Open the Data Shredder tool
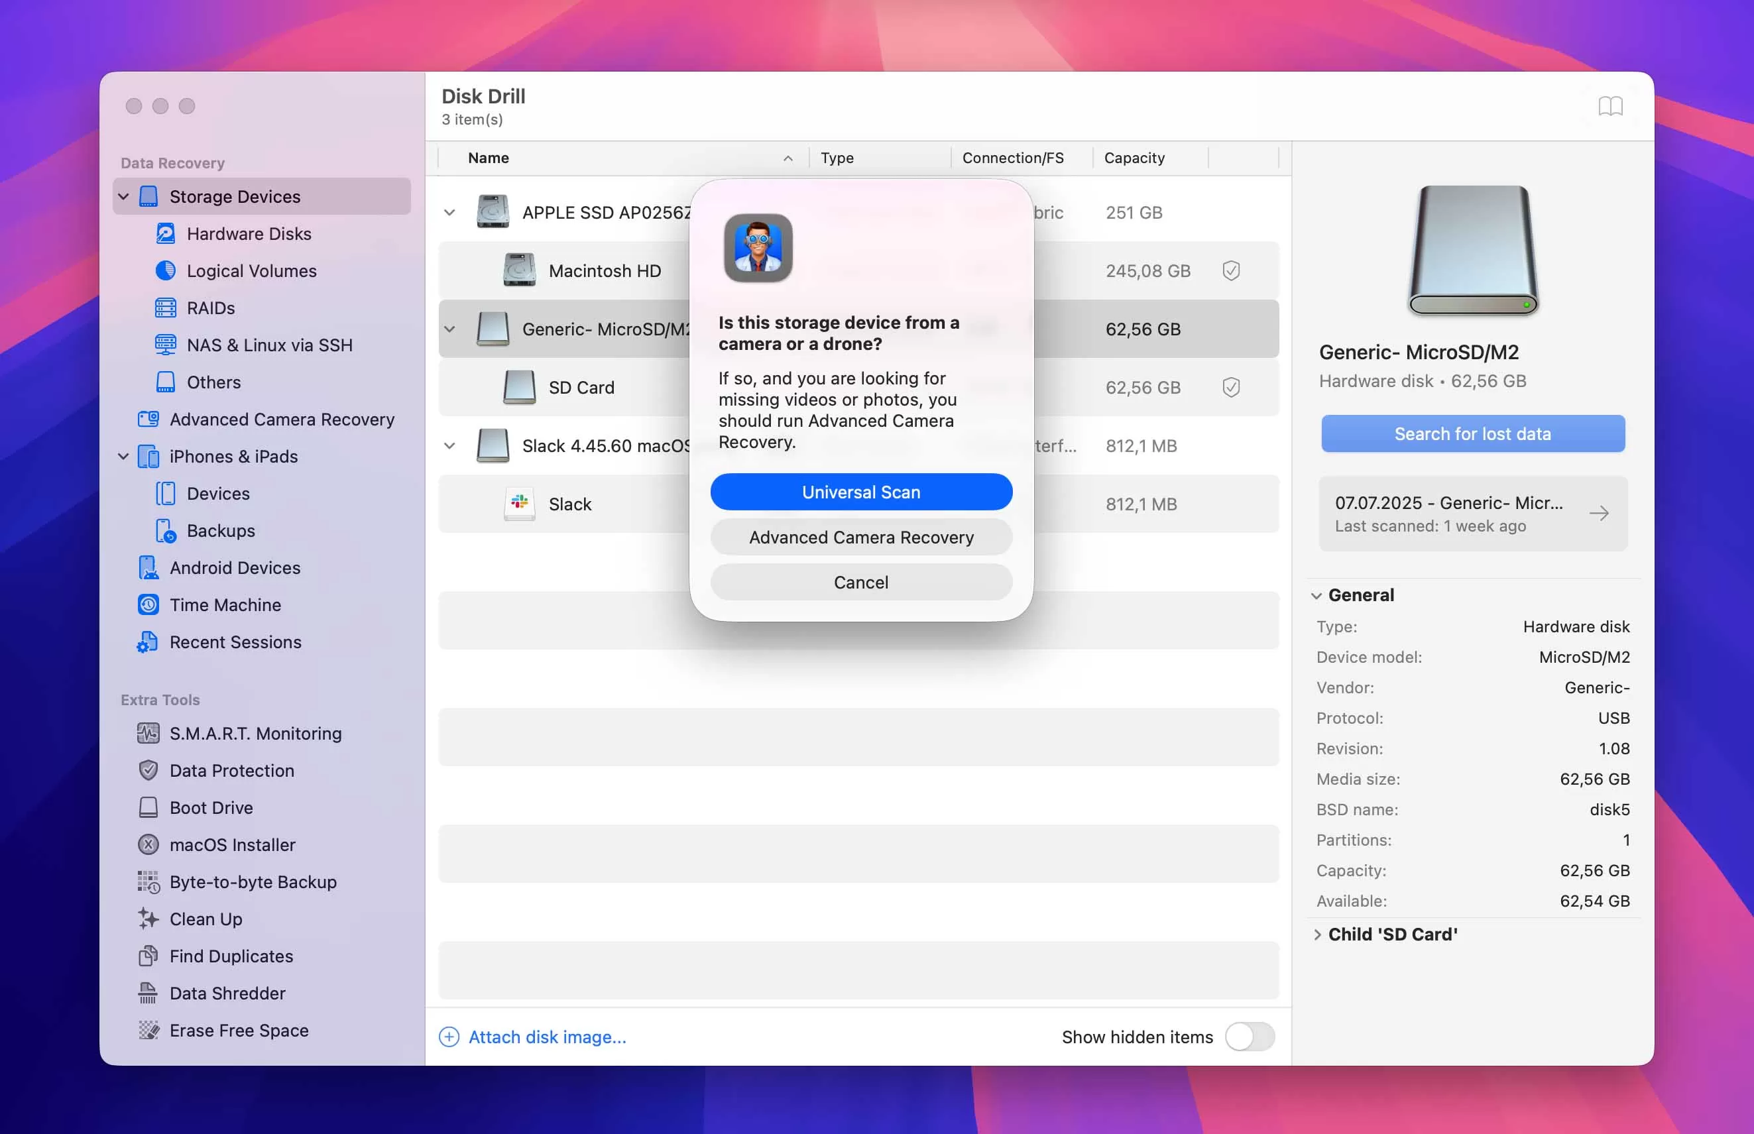The width and height of the screenshot is (1754, 1134). (227, 993)
